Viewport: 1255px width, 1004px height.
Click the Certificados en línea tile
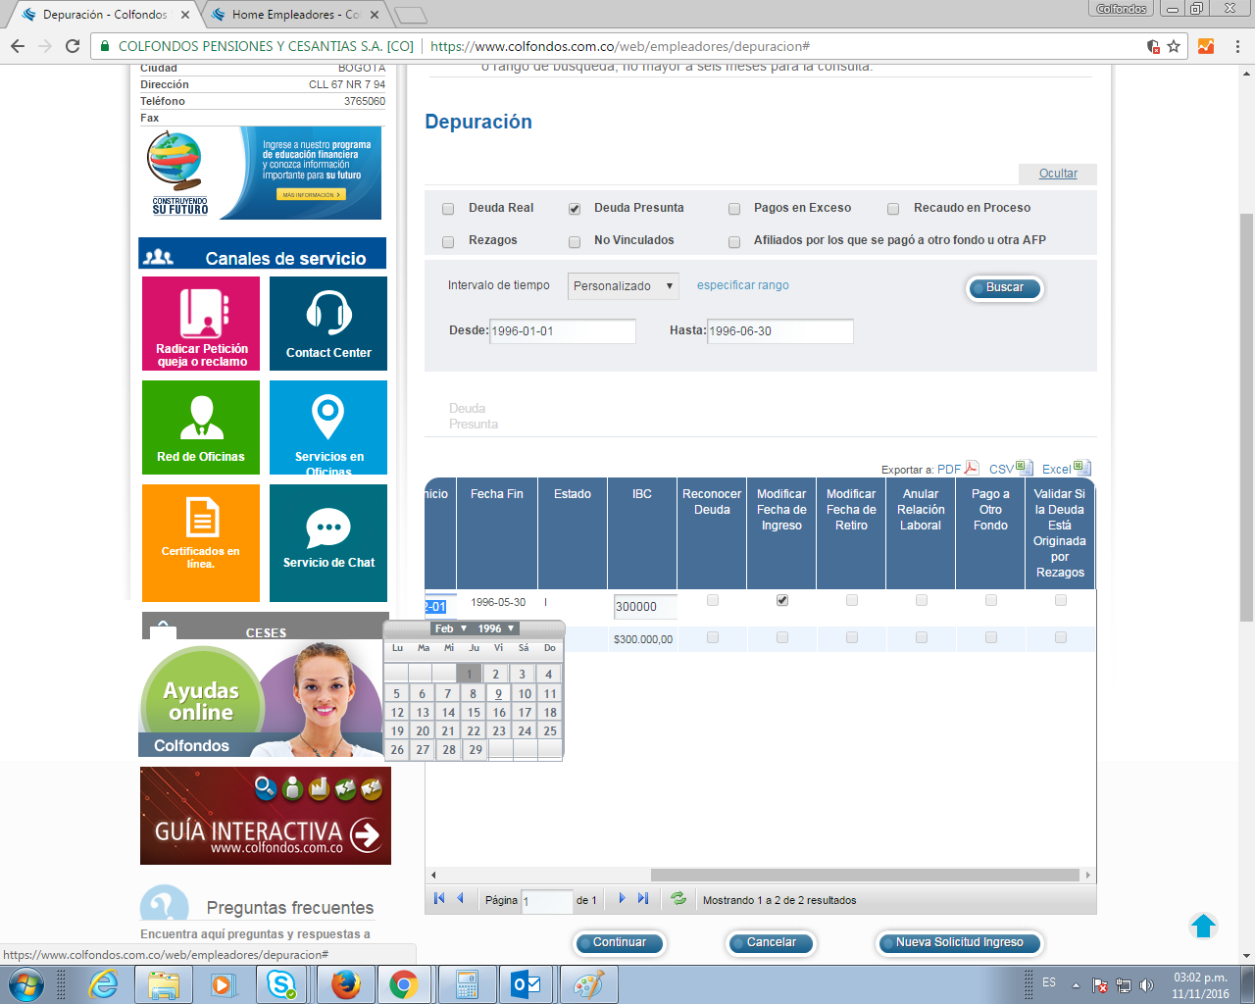201,542
